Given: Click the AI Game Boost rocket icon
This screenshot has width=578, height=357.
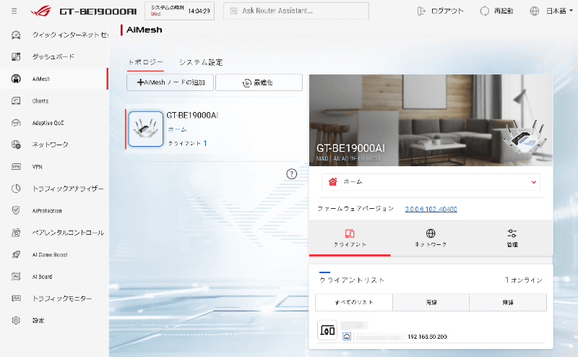Looking at the screenshot, I should click(x=16, y=254).
